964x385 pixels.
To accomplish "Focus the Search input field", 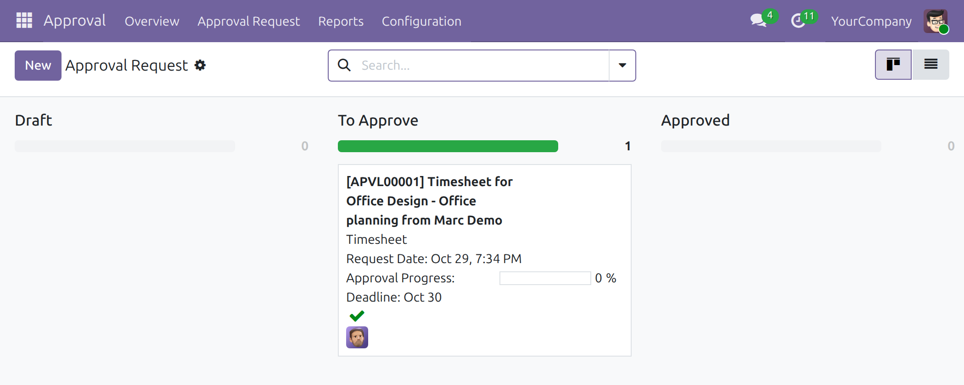I will (x=482, y=65).
